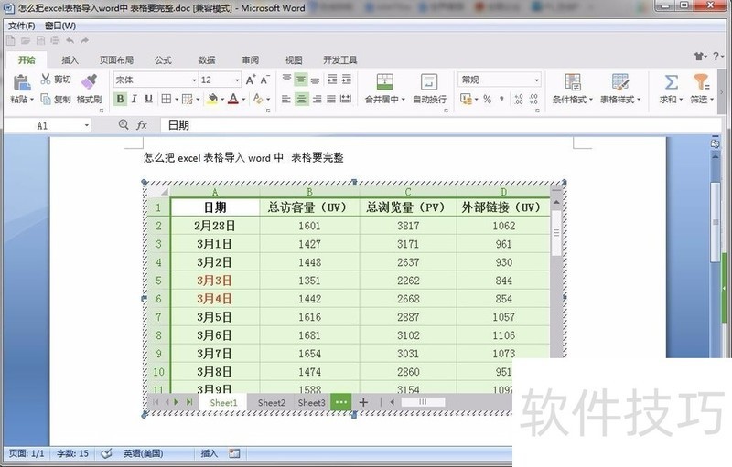The width and height of the screenshot is (732, 467).
Task: Open the 窗口(W) menu
Action: [60, 26]
